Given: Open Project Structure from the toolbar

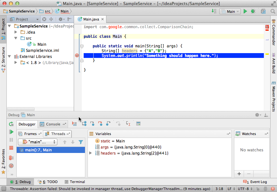Looking at the screenshot, I should [263, 12].
